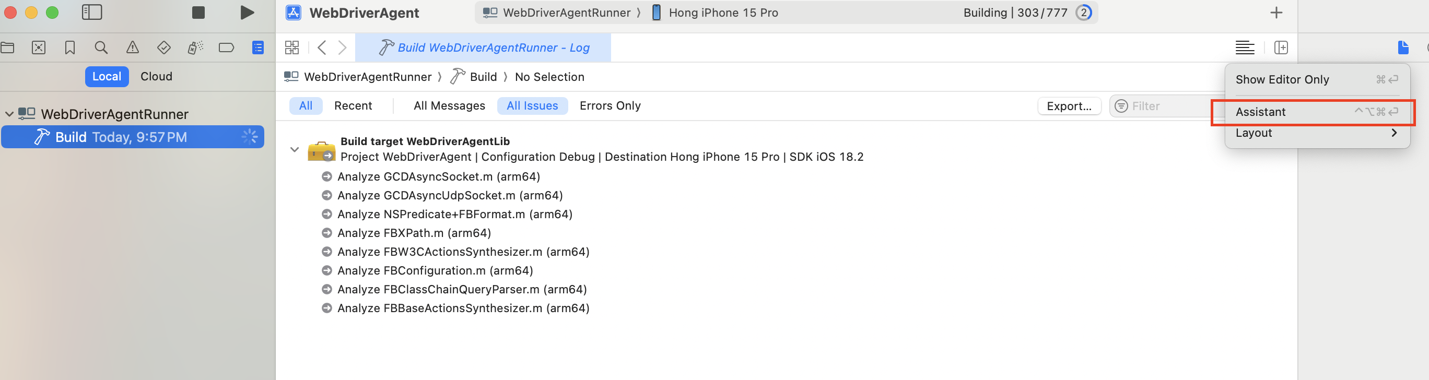1429x380 pixels.
Task: Open the related items grid menu
Action: pyautogui.click(x=292, y=47)
